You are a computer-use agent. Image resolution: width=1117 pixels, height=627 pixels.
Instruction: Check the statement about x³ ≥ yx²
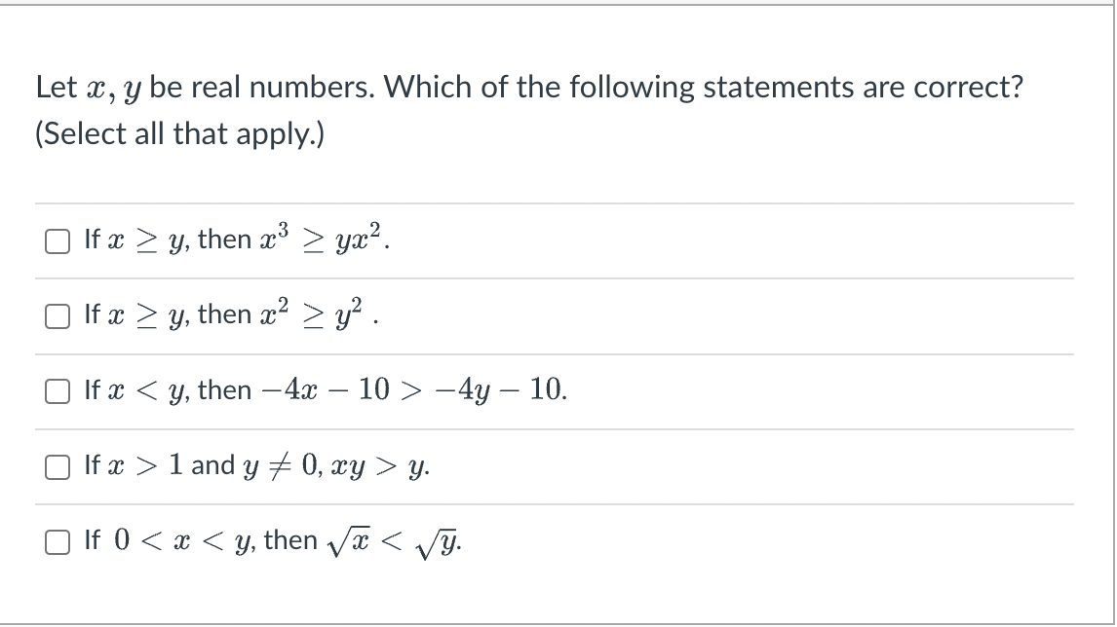[x=57, y=240]
